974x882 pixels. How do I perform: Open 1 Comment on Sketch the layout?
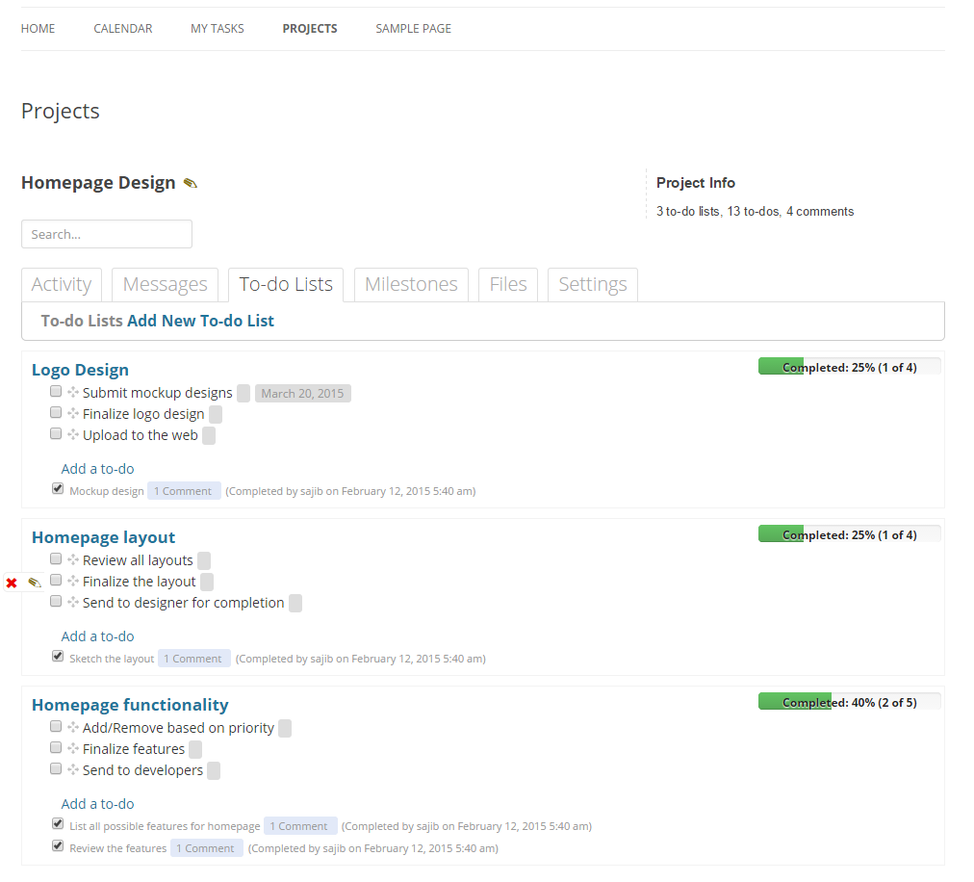pyautogui.click(x=193, y=659)
